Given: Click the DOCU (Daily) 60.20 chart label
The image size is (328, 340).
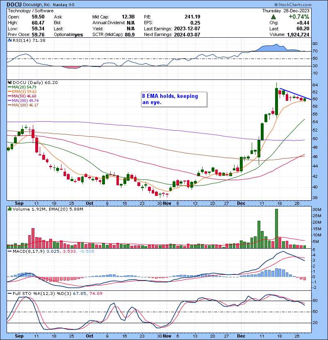Looking at the screenshot, I should pyautogui.click(x=35, y=83).
